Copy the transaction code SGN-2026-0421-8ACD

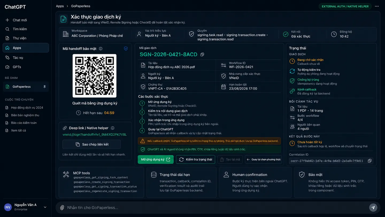[x=202, y=54]
